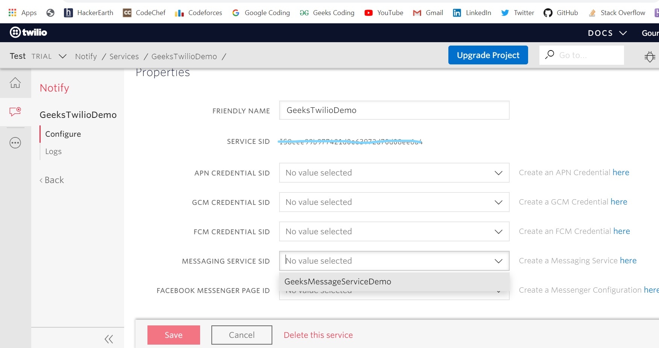Open the GCM Credential SID dropdown

394,202
